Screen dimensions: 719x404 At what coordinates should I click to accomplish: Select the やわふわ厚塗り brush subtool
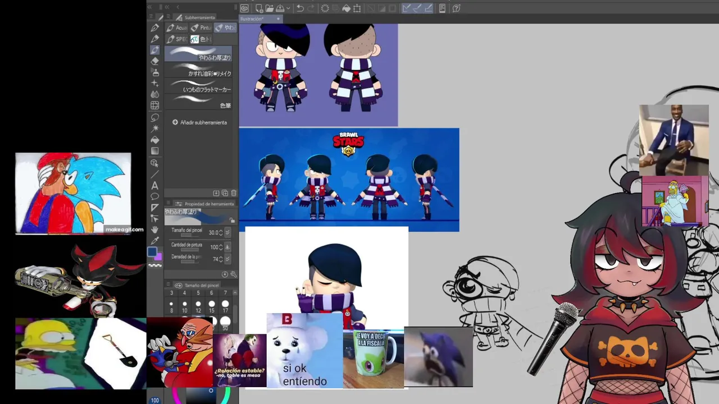[x=198, y=53]
